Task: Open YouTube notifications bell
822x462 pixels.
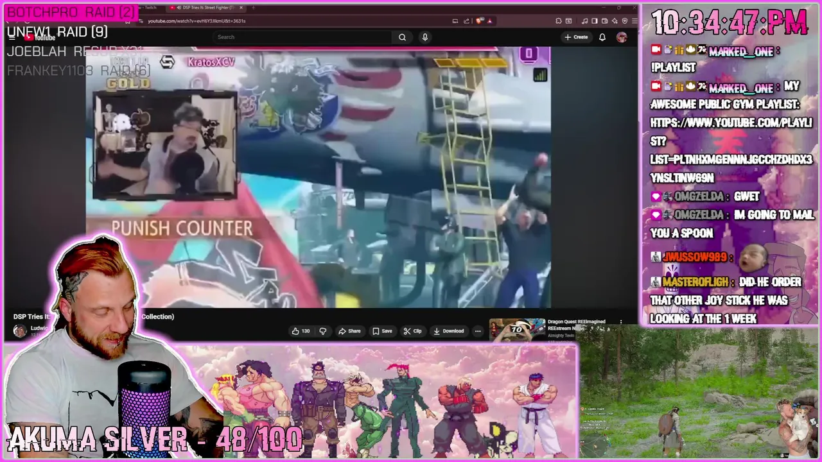Action: (x=602, y=37)
